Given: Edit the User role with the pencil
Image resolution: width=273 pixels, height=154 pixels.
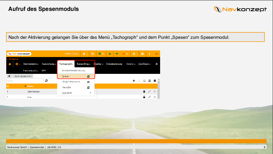Looking at the screenshot, I should coord(149,97).
